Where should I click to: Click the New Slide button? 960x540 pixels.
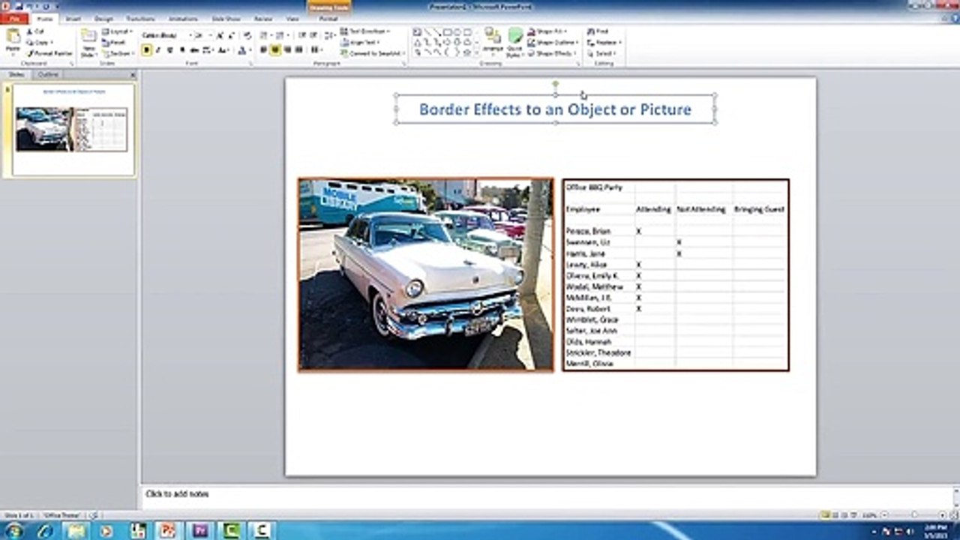tap(88, 42)
